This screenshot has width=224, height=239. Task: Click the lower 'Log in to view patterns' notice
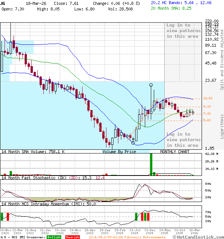tap(183, 140)
